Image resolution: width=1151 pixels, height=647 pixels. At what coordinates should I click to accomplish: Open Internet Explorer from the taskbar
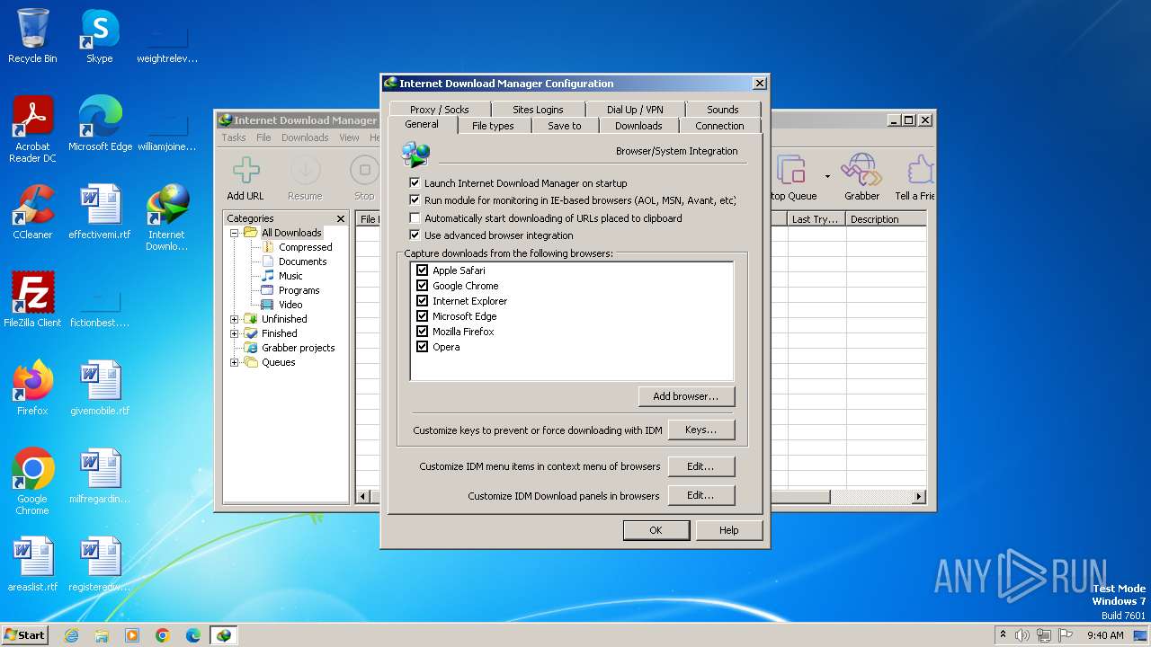71,635
